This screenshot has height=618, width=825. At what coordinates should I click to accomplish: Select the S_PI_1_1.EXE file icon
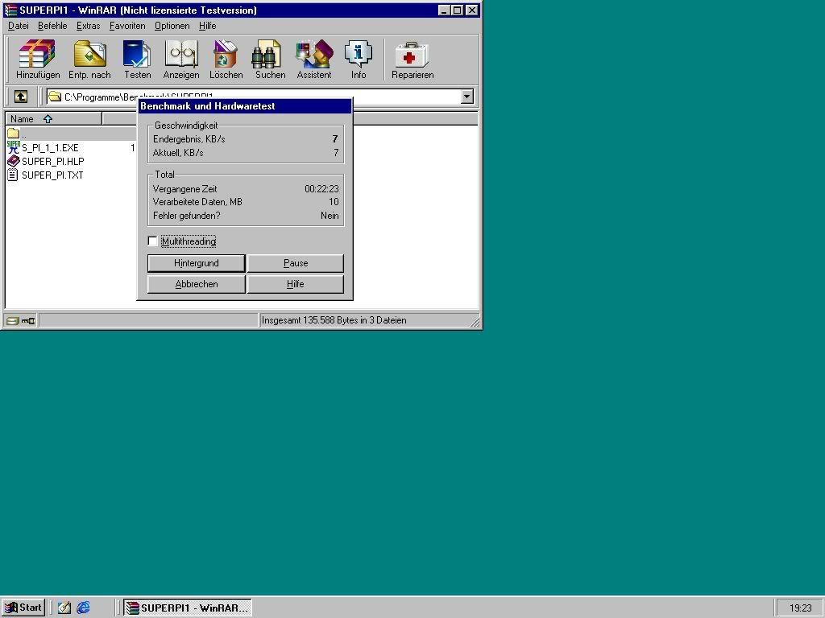[13, 147]
